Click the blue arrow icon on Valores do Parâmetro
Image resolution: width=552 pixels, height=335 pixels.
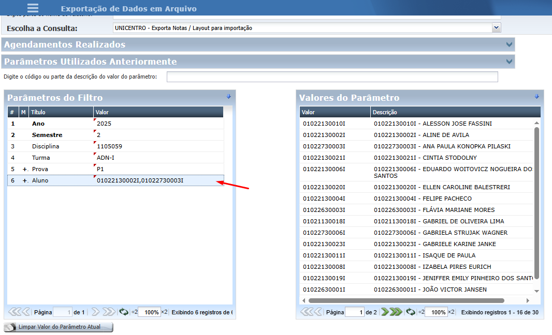[536, 97]
